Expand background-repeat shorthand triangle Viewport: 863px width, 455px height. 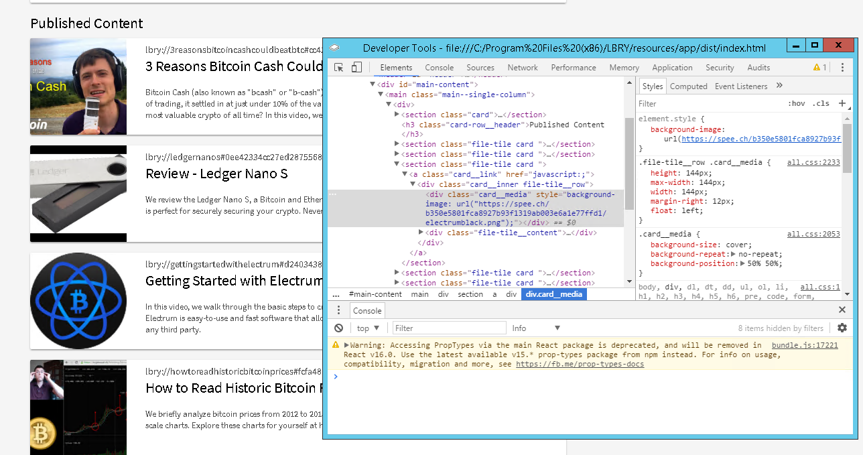click(x=733, y=255)
